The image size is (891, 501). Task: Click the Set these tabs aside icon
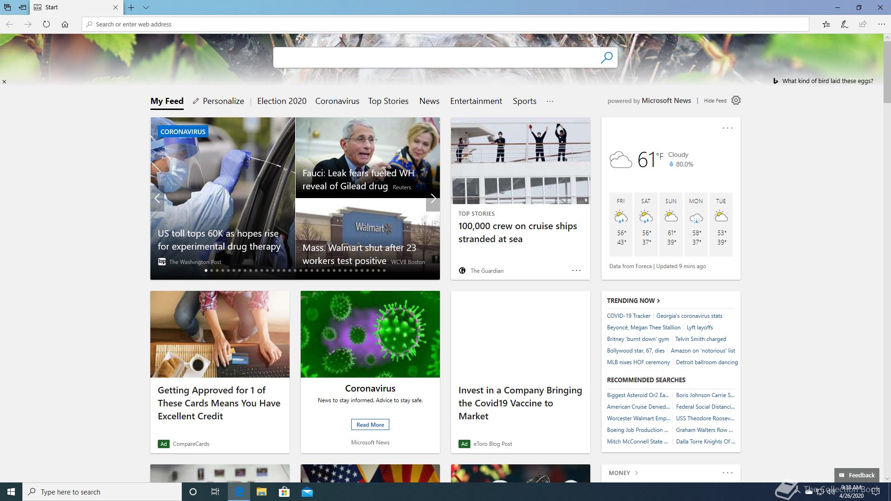coord(22,7)
